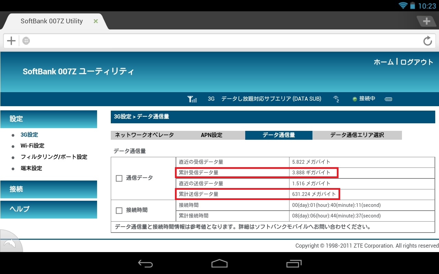Screen dimensions: 439x274
Task: Select 3G設定 in the sidebar
Action: 29,135
